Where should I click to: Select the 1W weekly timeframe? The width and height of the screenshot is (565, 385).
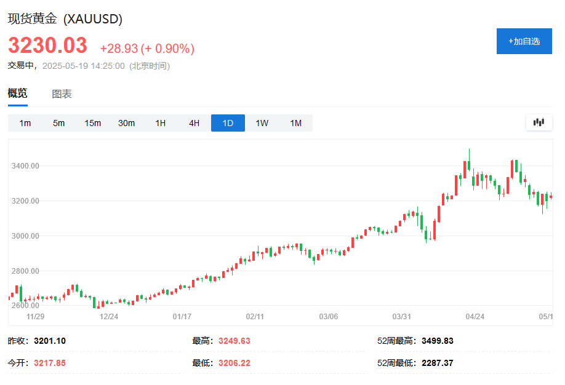(x=261, y=122)
